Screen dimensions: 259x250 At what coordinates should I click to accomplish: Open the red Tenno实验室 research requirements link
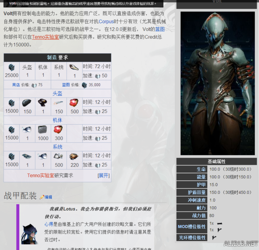[x=41, y=175]
